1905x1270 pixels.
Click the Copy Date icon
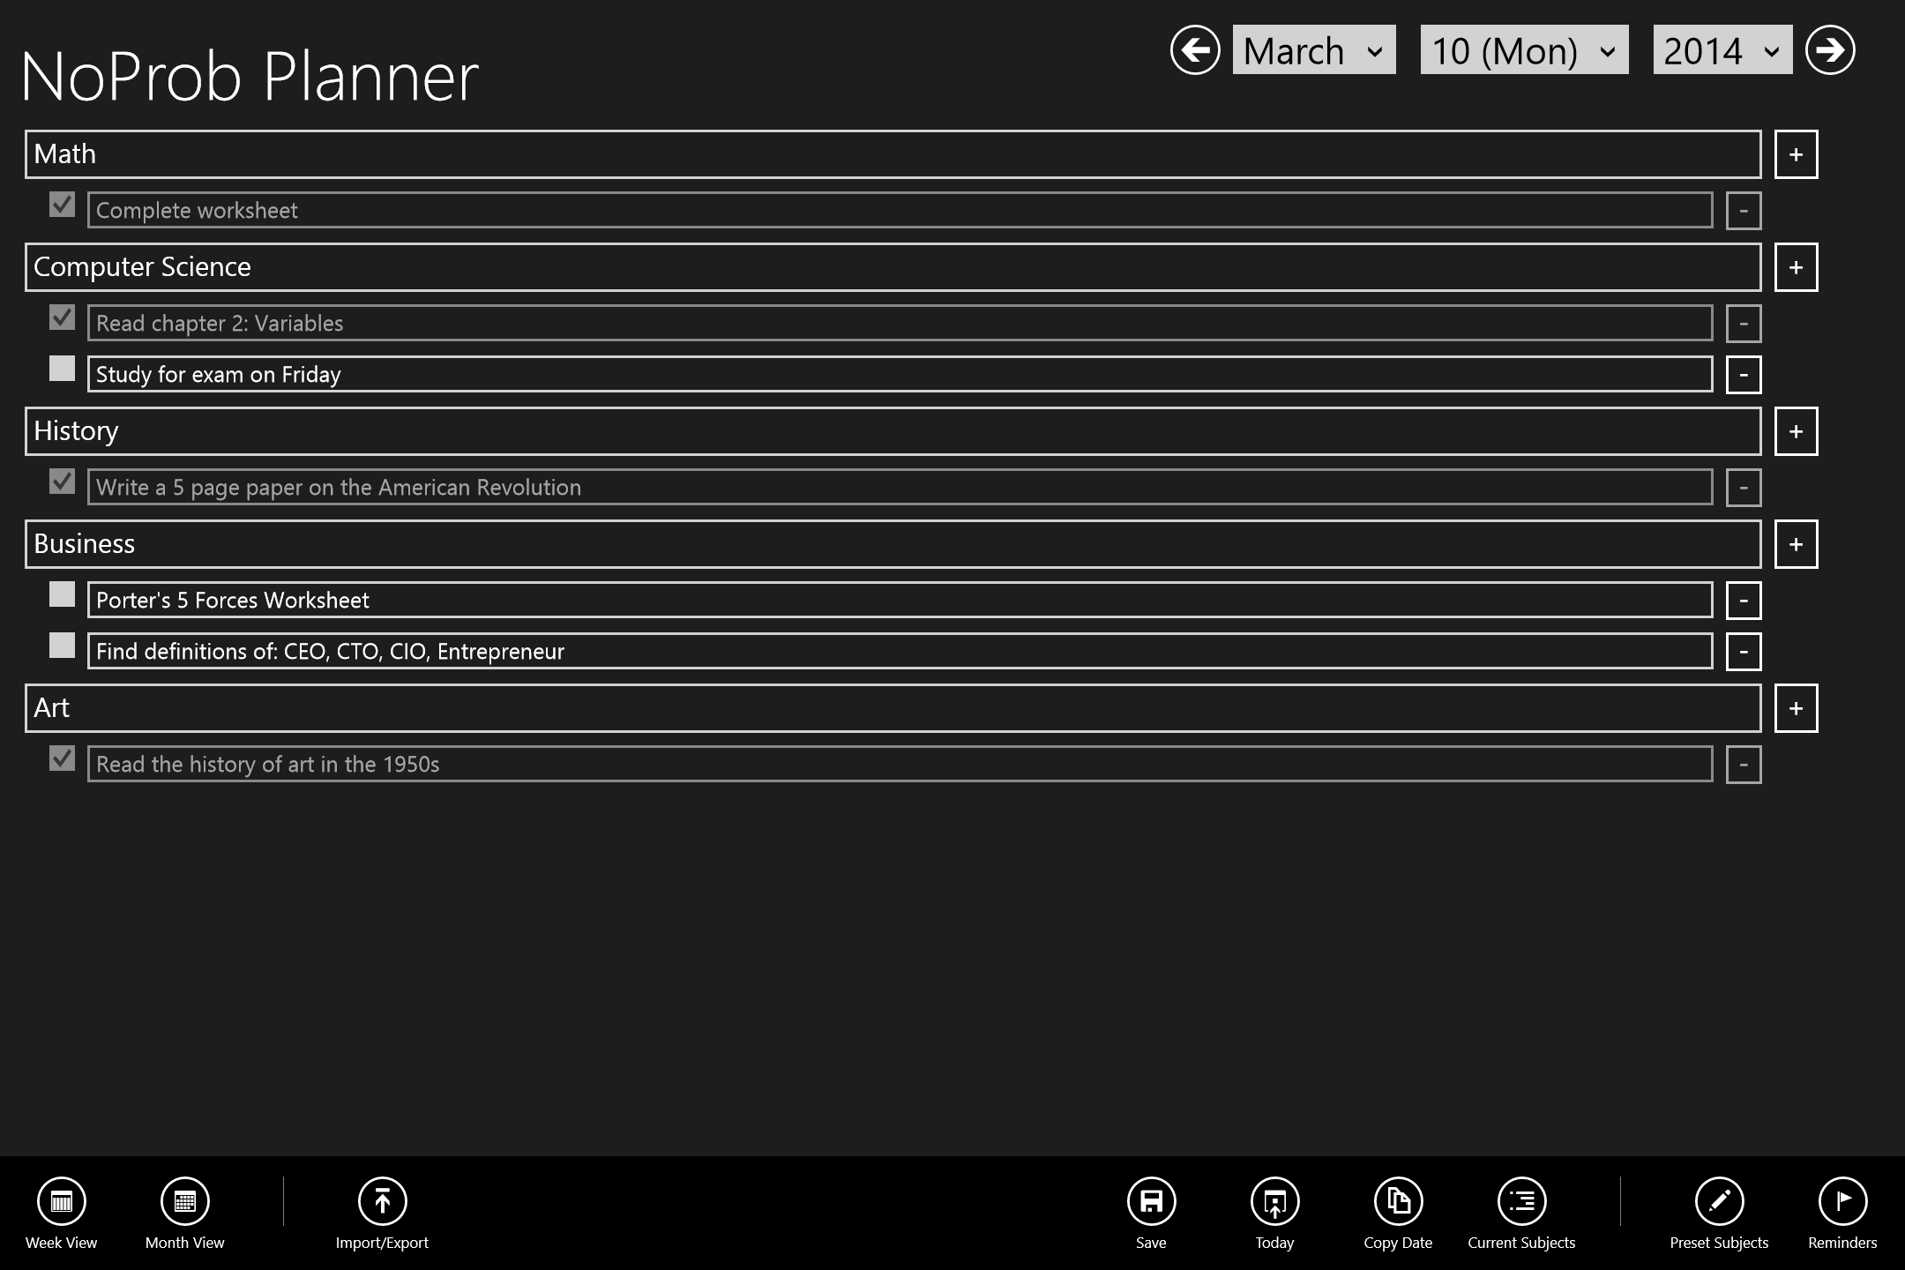coord(1398,1201)
